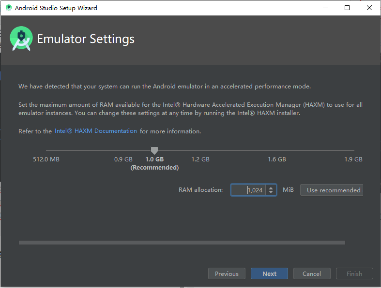
Task: Apply the Use recommended RAM setting
Action: click(x=332, y=190)
